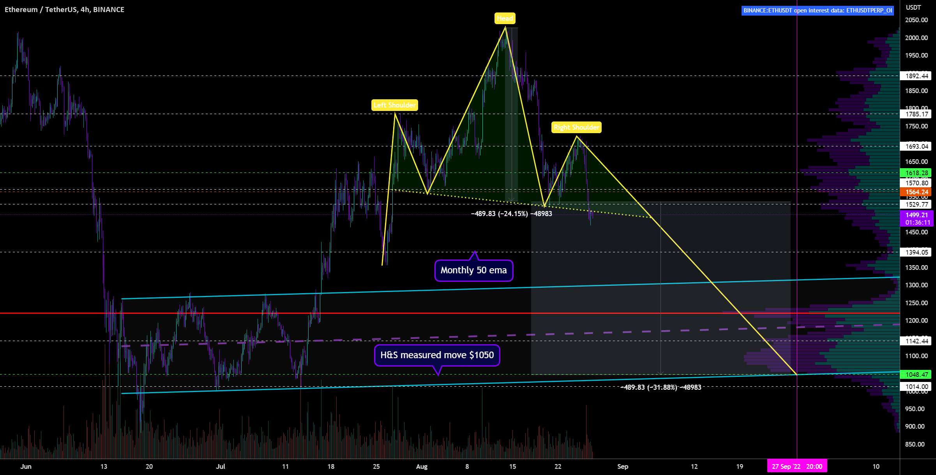This screenshot has height=475, width=936.
Task: Click the Ethereum / TetherUS chart title
Action: [65, 9]
